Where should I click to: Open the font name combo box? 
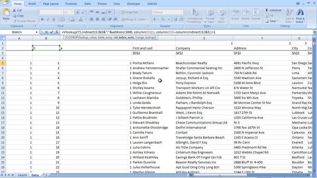pyautogui.click(x=52, y=12)
